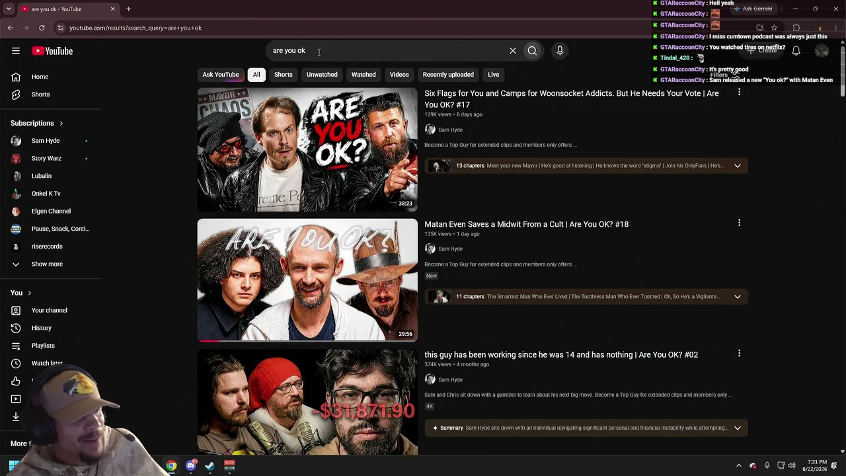Open more actions for the #02 video
Image resolution: width=846 pixels, height=476 pixels.
(739, 354)
